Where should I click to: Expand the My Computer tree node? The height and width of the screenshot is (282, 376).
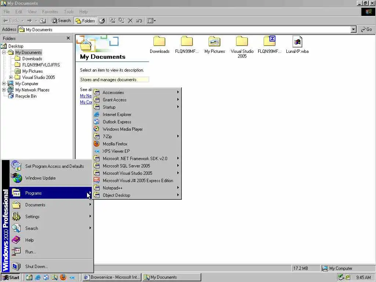click(x=4, y=83)
